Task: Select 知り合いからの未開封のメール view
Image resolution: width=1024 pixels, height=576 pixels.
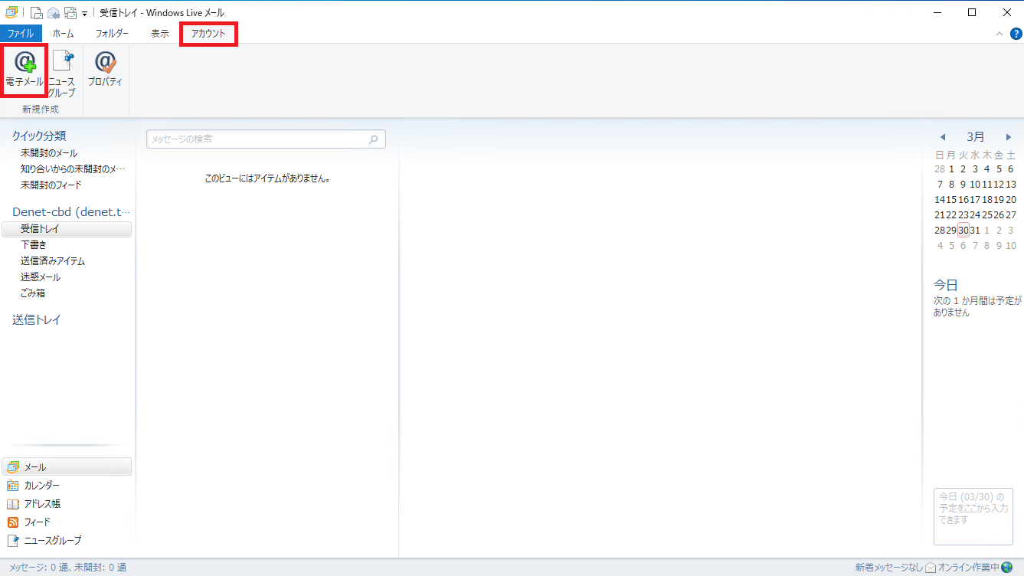Action: [73, 169]
